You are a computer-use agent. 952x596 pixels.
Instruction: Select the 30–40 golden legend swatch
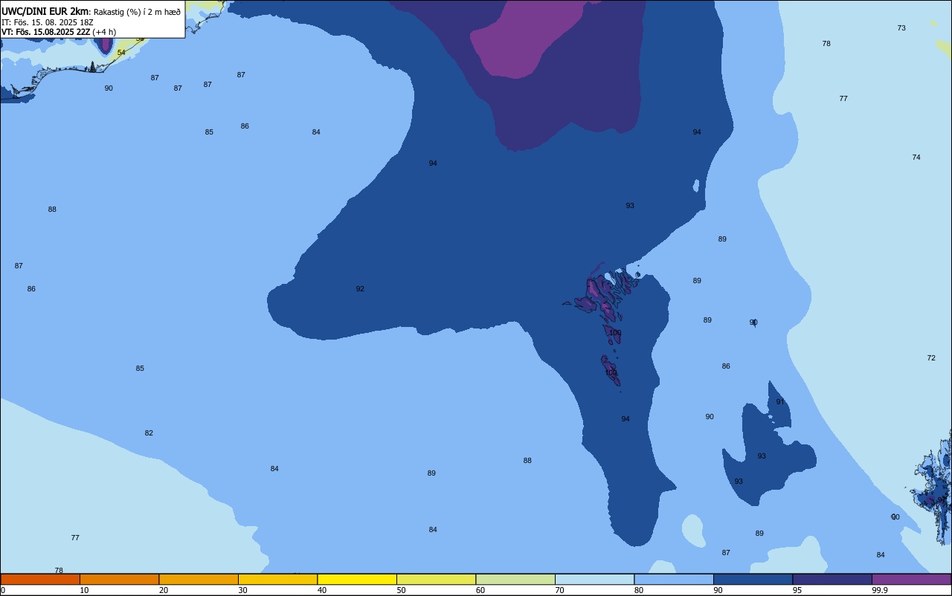click(277, 579)
